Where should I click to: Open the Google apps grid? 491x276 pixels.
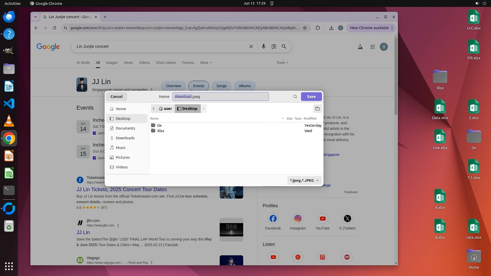coord(372,47)
